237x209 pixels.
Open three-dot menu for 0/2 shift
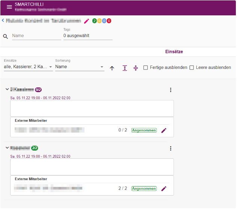tap(171, 90)
